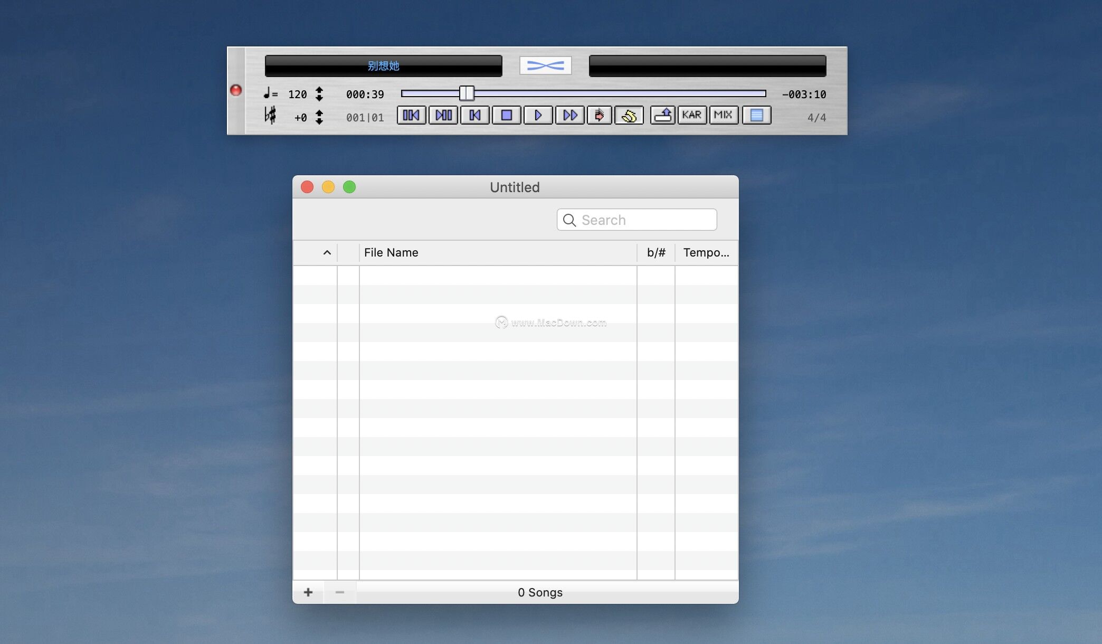Adjust transpose with the +0 stepper
Image resolution: width=1102 pixels, height=644 pixels.
coord(320,117)
